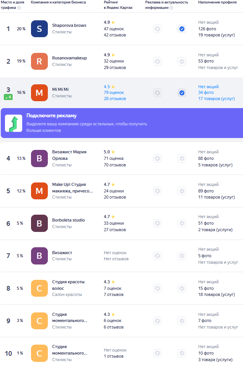Screen dimensions: 243x368
Task: Click the gray verified checkmark in row 7
Action: (x=182, y=256)
